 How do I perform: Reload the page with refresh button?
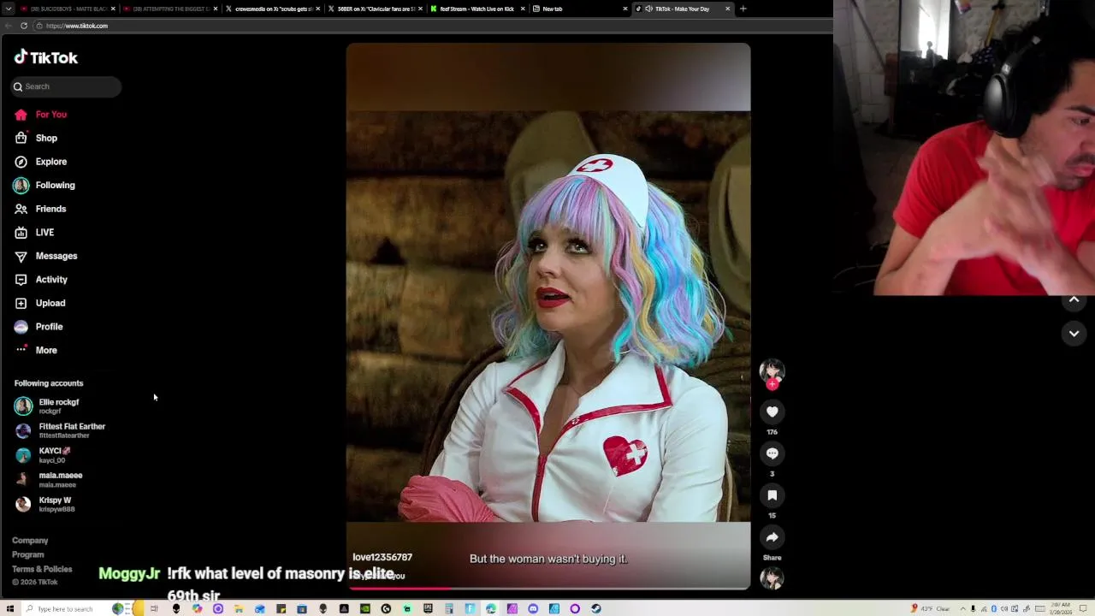point(24,26)
